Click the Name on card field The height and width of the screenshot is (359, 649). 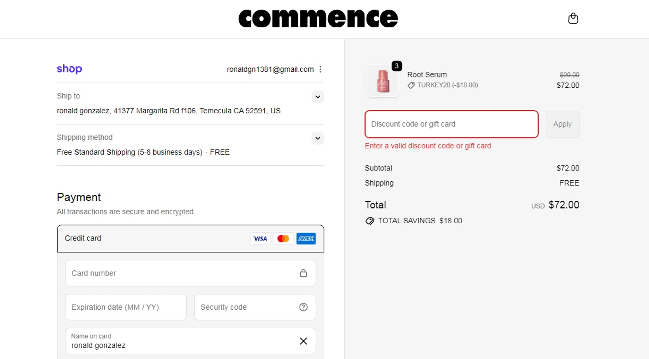point(190,341)
